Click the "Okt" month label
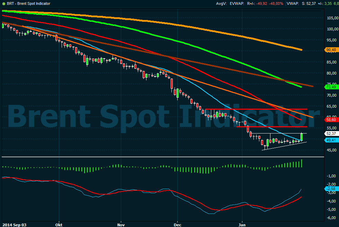The height and width of the screenshot is (227, 339). 59,225
